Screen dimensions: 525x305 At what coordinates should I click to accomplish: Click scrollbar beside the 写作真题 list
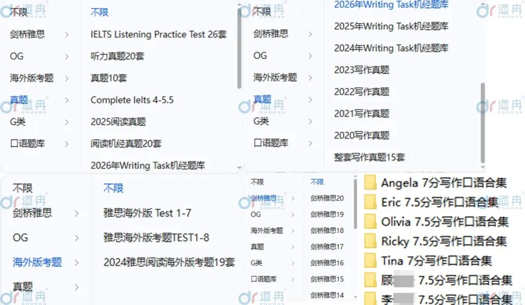point(483,122)
